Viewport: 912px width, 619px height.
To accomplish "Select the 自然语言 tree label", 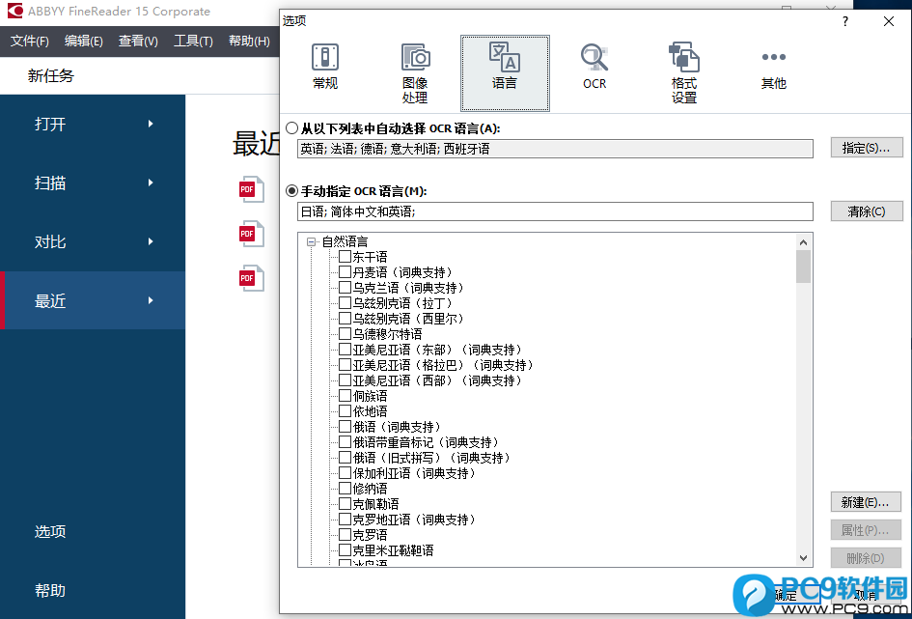I will [x=345, y=241].
